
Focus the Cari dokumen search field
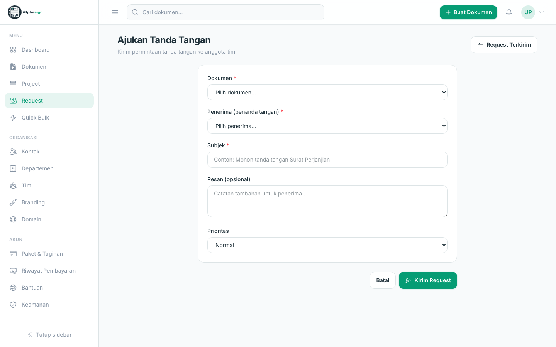tap(225, 12)
